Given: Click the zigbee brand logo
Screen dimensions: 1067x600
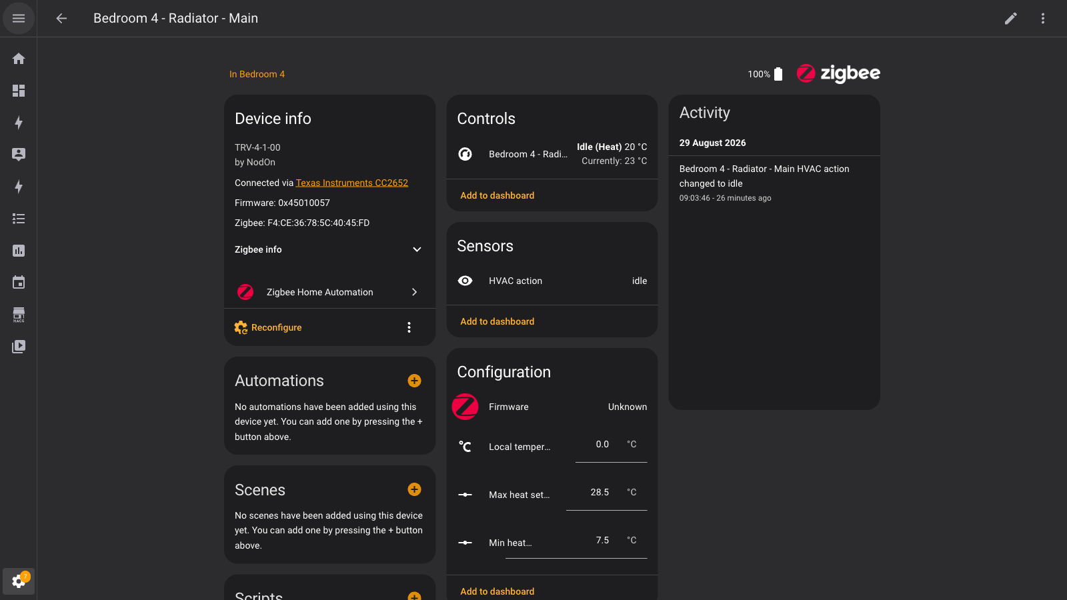Looking at the screenshot, I should coord(838,73).
